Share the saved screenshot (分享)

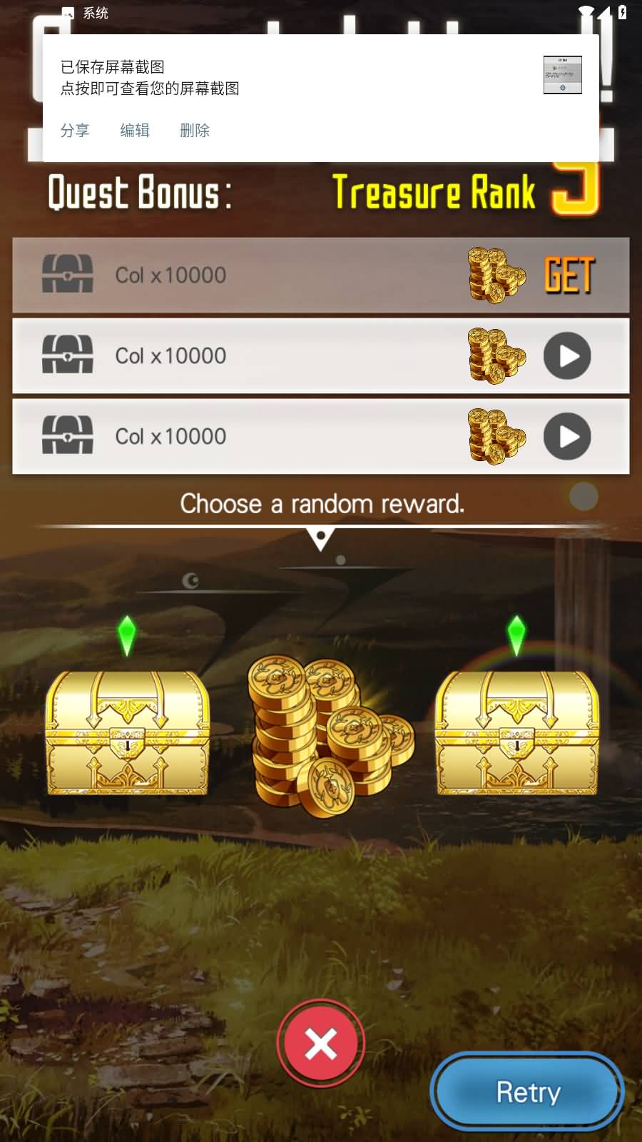click(x=75, y=130)
